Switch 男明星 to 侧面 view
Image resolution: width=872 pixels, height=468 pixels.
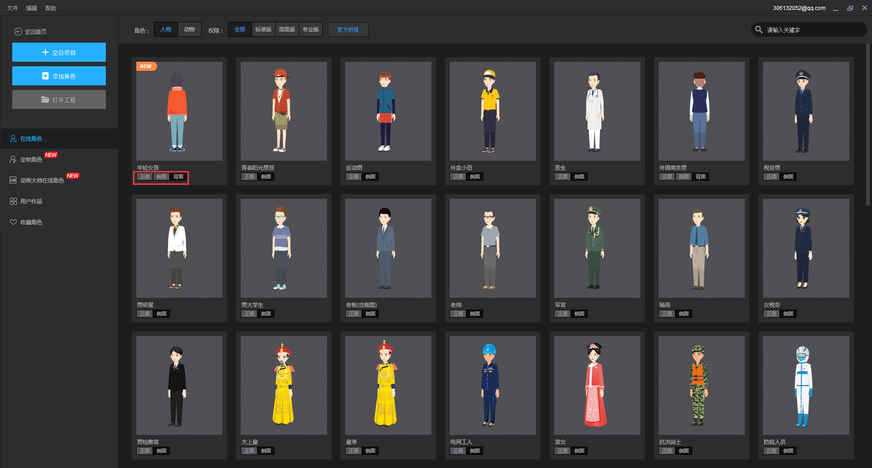pos(162,314)
